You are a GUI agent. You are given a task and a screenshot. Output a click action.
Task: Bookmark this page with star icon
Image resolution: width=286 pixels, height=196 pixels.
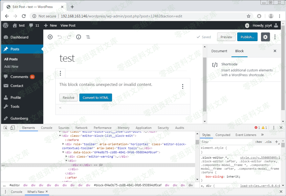(248, 16)
